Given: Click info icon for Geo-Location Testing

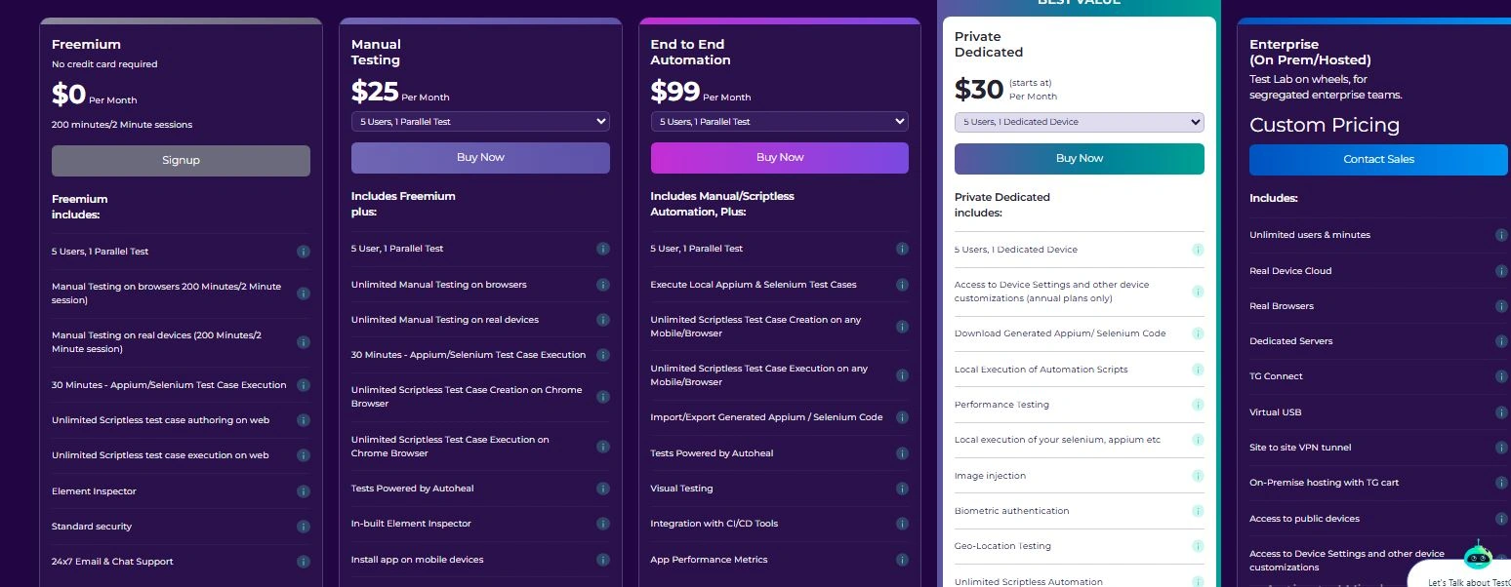Looking at the screenshot, I should (1198, 546).
